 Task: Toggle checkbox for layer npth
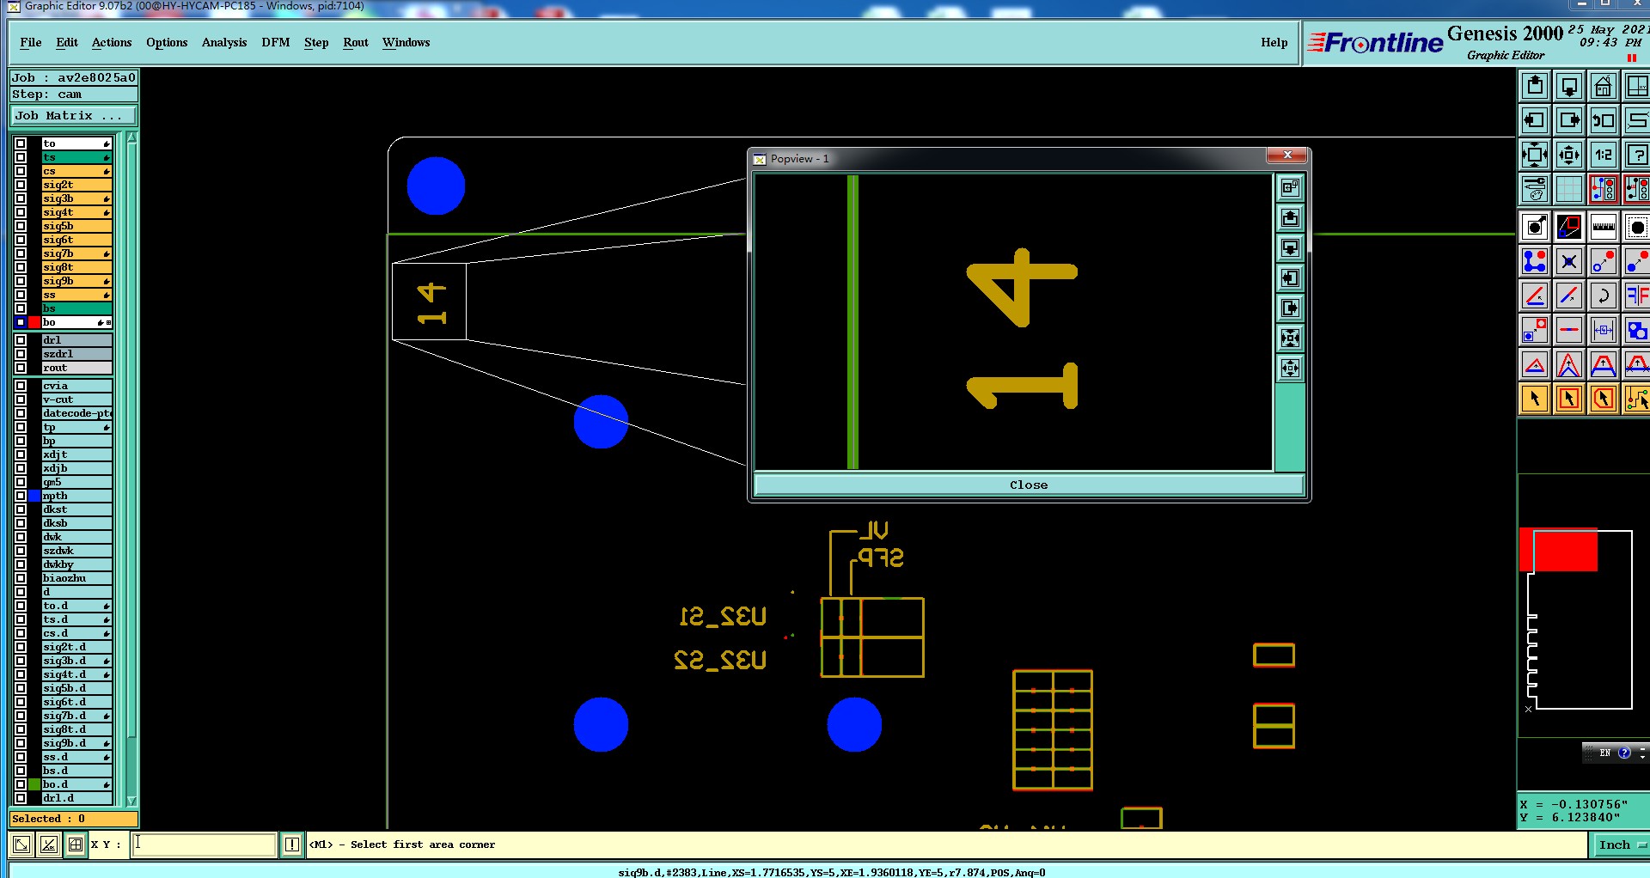[21, 496]
